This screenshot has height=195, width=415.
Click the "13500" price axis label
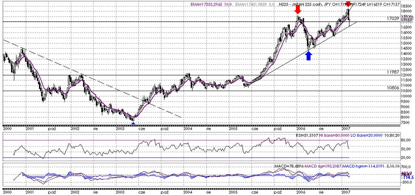point(406,59)
